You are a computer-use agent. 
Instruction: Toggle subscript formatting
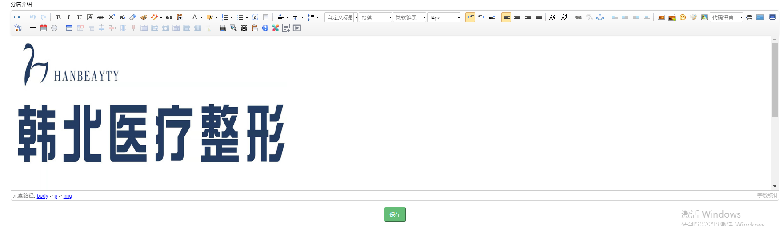(122, 17)
